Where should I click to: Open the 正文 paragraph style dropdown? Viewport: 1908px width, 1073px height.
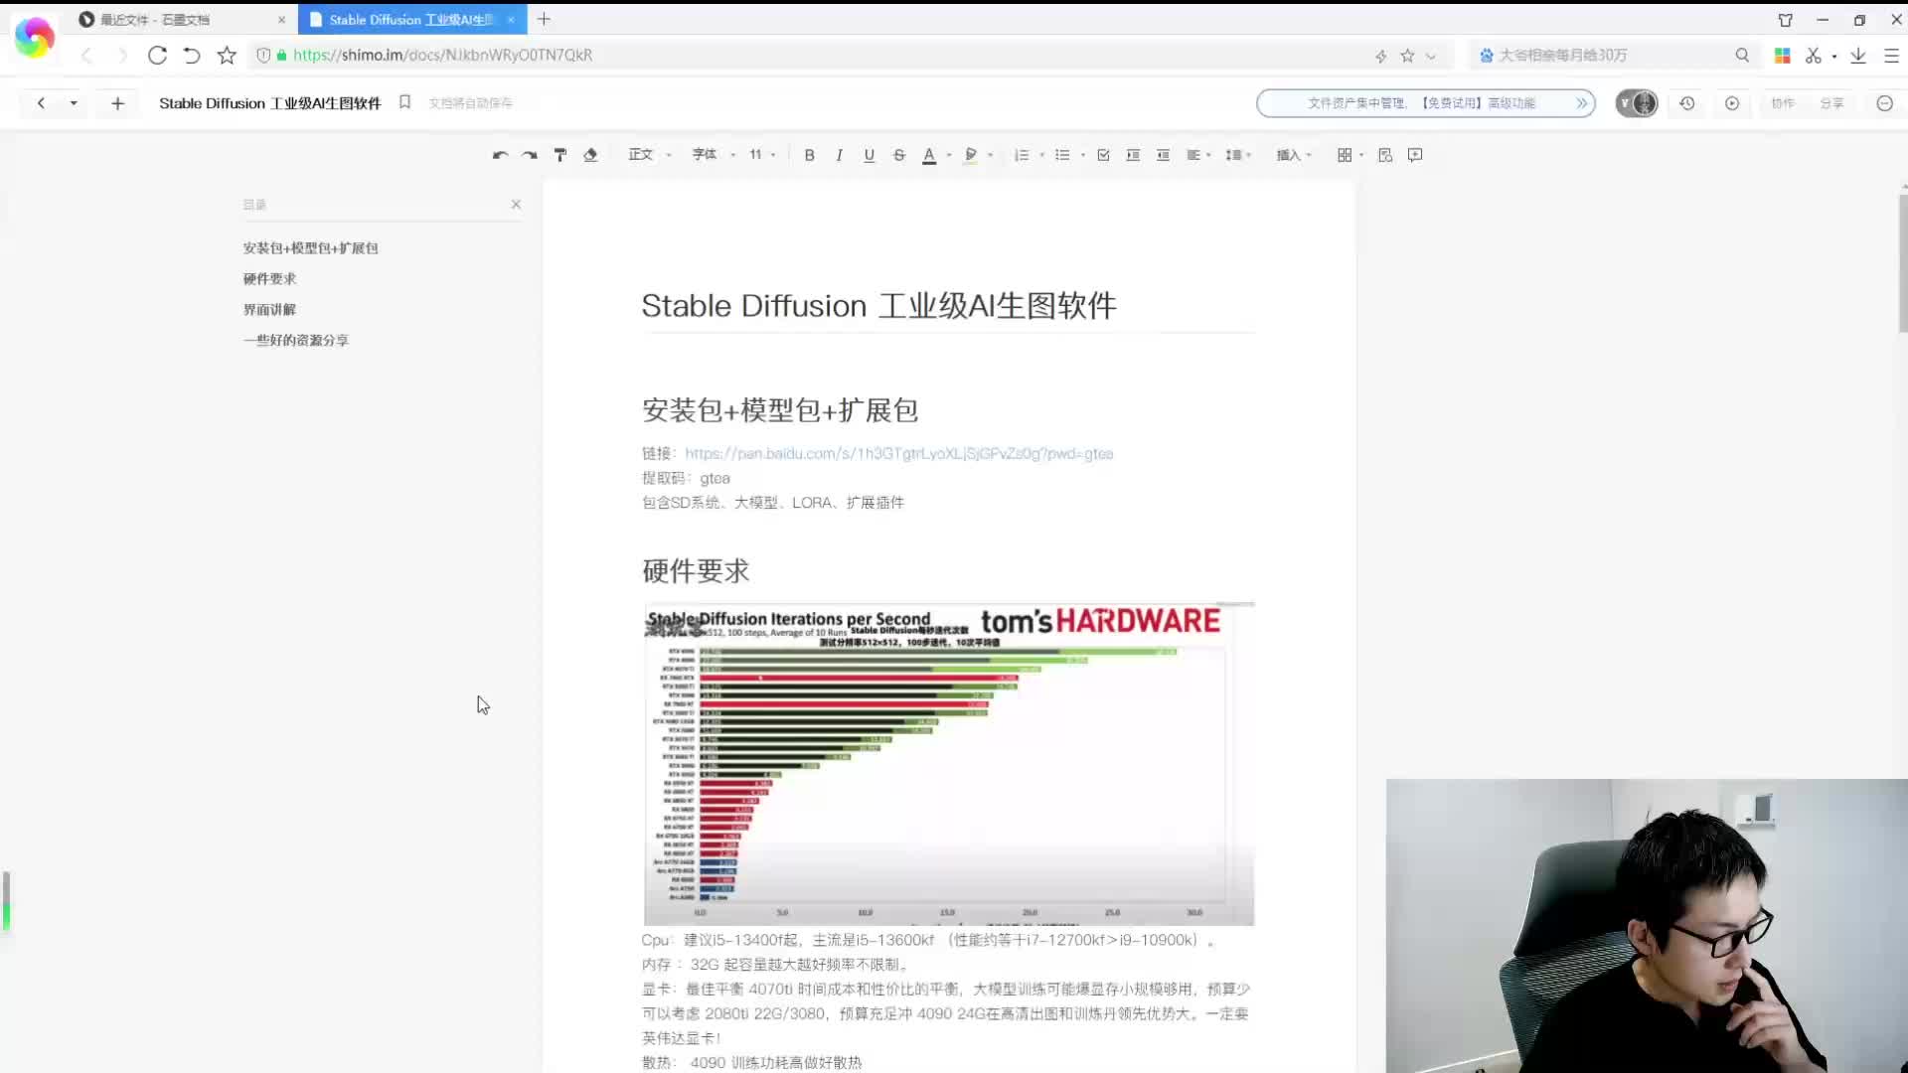pos(650,155)
